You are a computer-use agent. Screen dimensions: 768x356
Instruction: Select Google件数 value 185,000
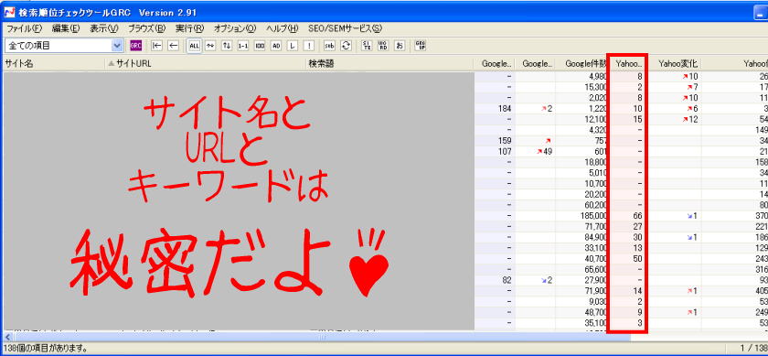pos(592,215)
